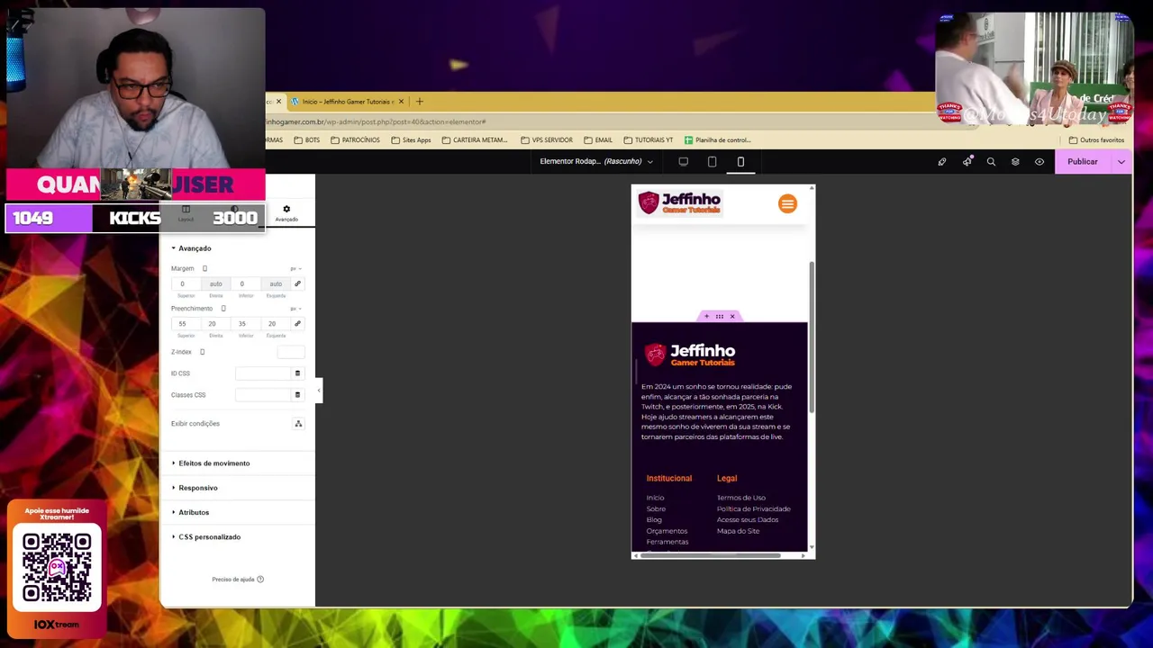Open the footer Início link
The height and width of the screenshot is (648, 1153).
[x=655, y=498]
